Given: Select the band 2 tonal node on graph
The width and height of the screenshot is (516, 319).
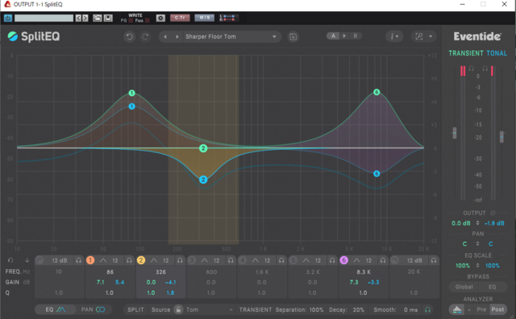Looking at the screenshot, I should (203, 180).
